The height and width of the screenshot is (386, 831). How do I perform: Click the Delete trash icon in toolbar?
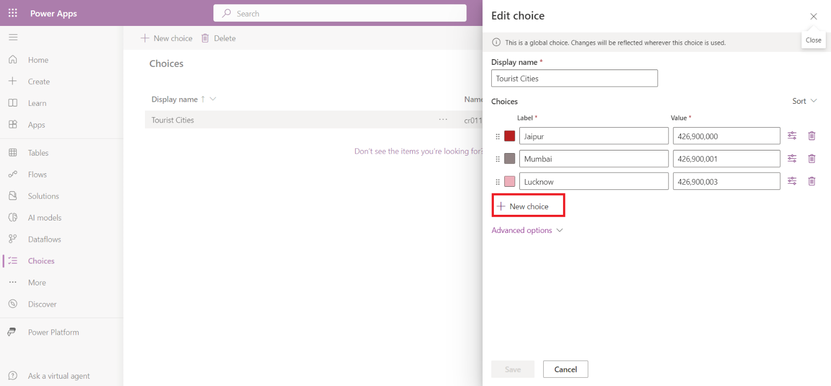(x=205, y=38)
